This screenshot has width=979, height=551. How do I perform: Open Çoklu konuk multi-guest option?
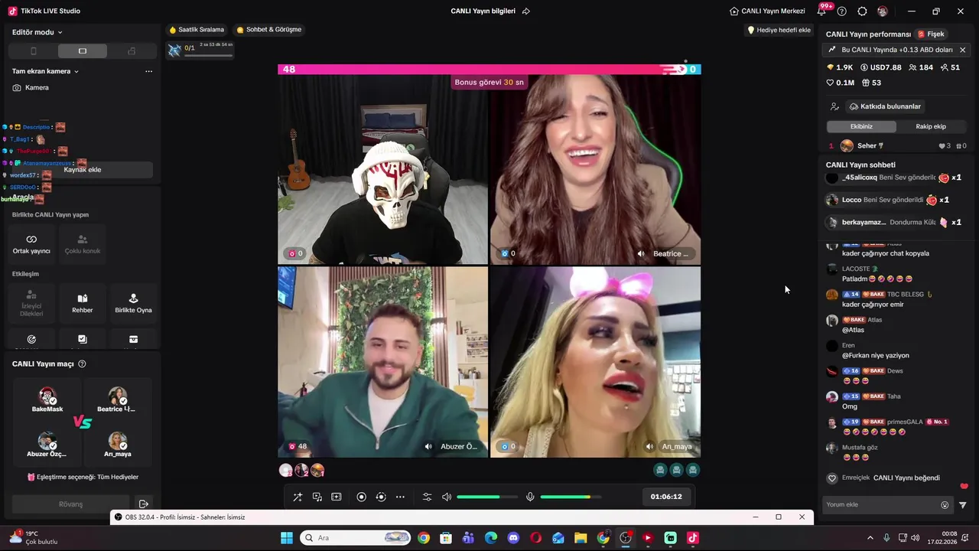(83, 243)
